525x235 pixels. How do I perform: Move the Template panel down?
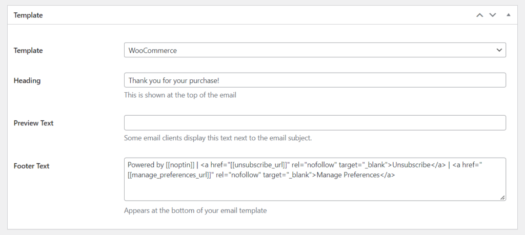point(493,15)
